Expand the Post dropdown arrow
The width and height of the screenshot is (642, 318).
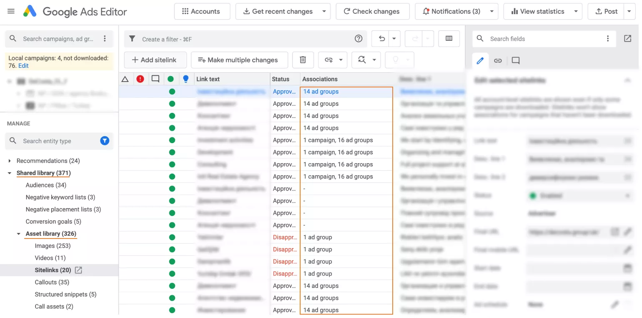pyautogui.click(x=630, y=11)
